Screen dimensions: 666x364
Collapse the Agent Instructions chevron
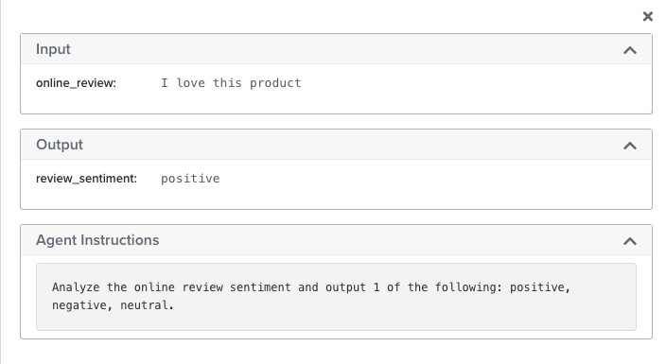(x=630, y=241)
